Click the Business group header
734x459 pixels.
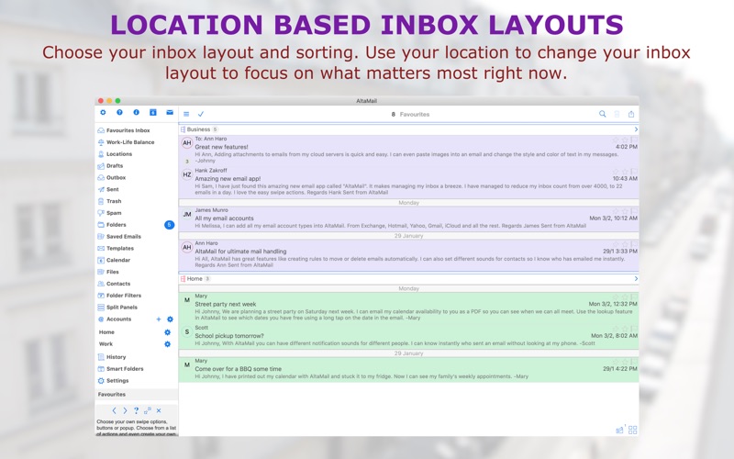point(408,129)
